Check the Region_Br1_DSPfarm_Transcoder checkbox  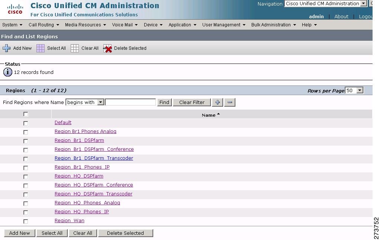pos(26,159)
